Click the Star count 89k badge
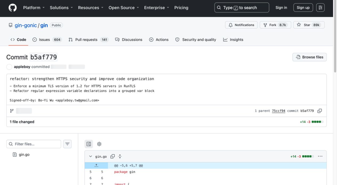 [x=316, y=25]
